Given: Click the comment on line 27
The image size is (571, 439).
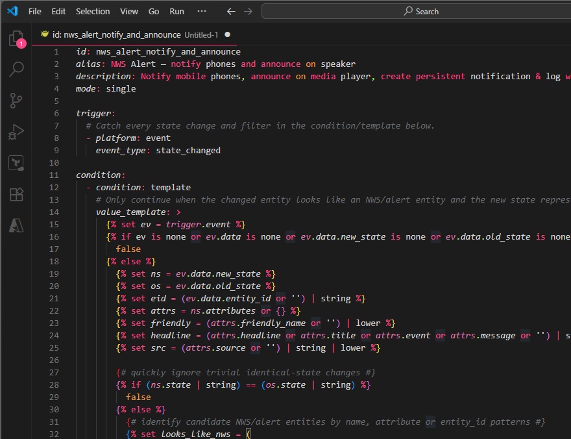Looking at the screenshot, I should 246,372.
